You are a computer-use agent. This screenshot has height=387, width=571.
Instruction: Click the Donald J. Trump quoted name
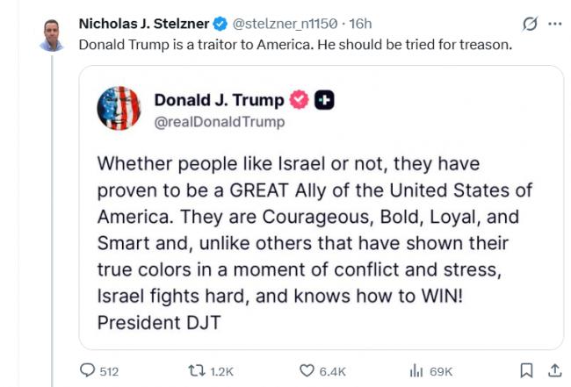(220, 101)
